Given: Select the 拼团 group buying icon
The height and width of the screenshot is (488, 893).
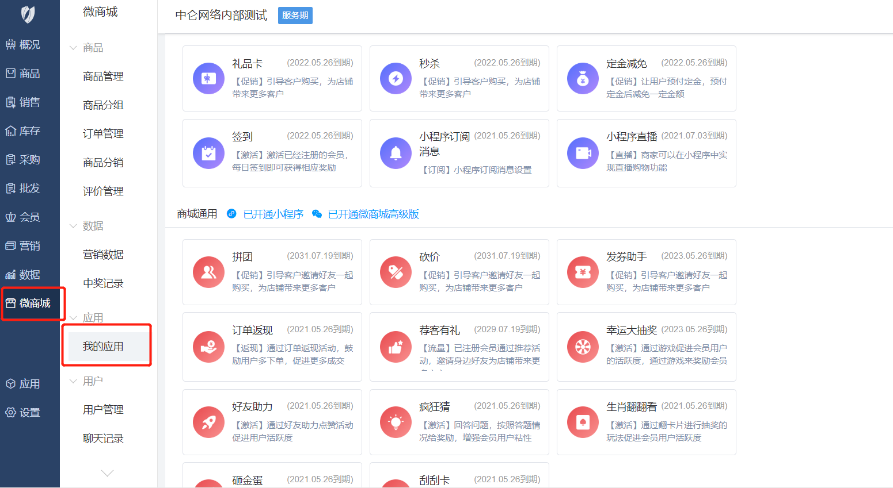Looking at the screenshot, I should pos(208,272).
